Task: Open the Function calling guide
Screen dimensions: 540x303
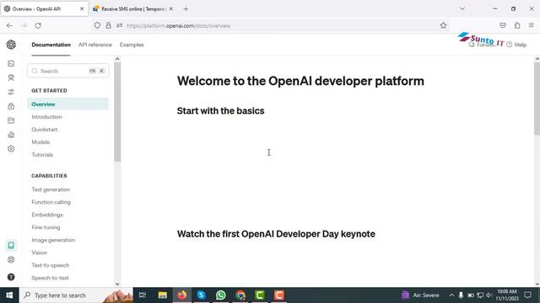Action: 51,202
